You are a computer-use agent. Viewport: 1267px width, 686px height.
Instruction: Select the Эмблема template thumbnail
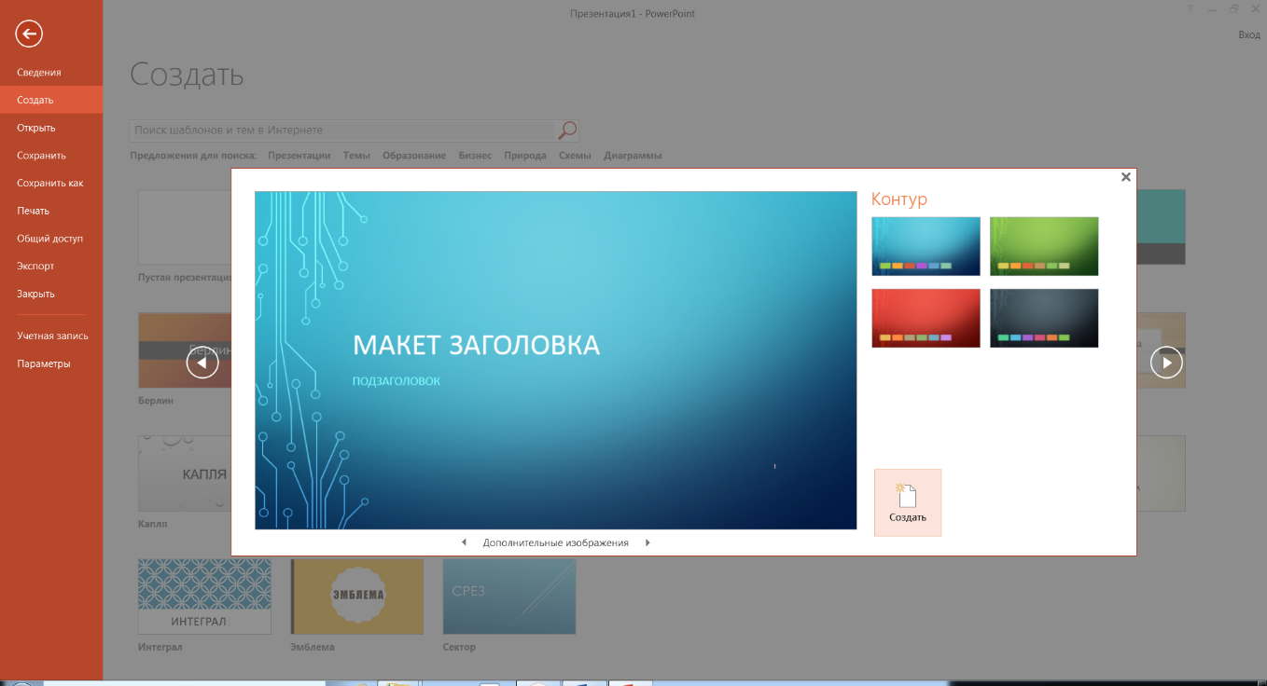tap(356, 597)
